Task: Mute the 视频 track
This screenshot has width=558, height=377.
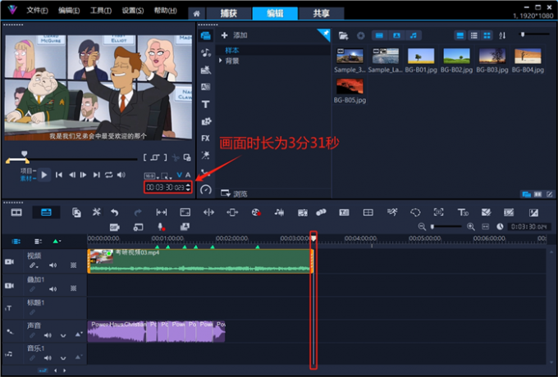Action: point(53,266)
